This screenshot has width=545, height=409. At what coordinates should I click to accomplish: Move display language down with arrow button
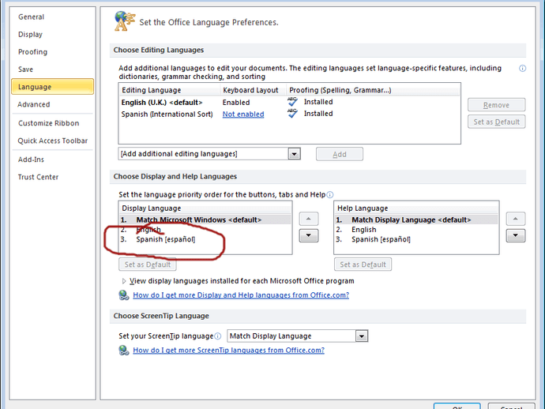pyautogui.click(x=309, y=235)
